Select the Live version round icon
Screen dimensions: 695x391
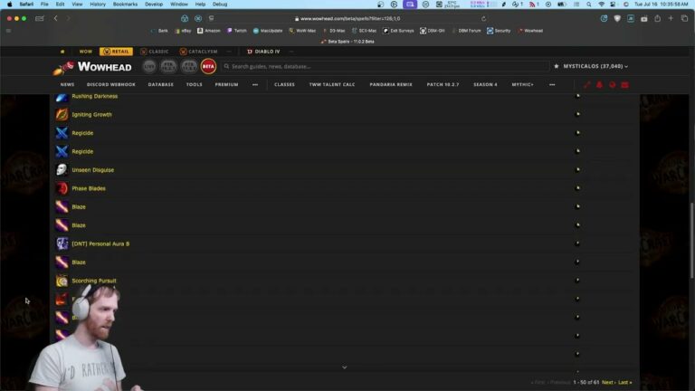tap(149, 66)
